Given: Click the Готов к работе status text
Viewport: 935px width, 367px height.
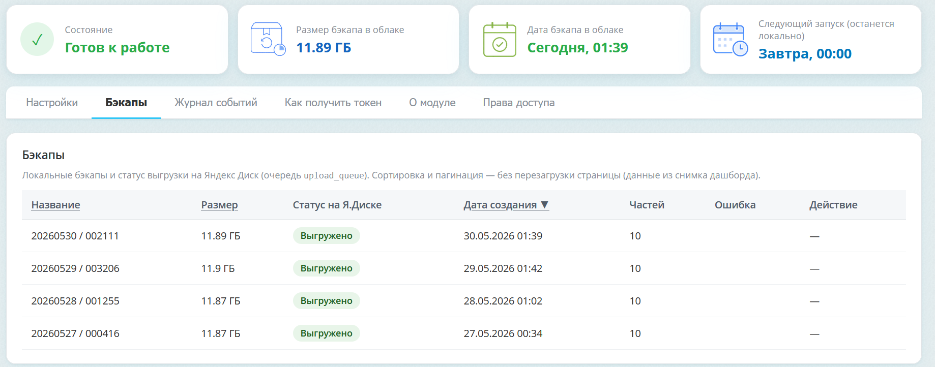Looking at the screenshot, I should (118, 48).
